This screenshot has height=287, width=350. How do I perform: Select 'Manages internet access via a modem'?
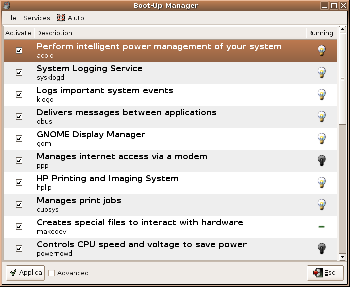pos(170,160)
